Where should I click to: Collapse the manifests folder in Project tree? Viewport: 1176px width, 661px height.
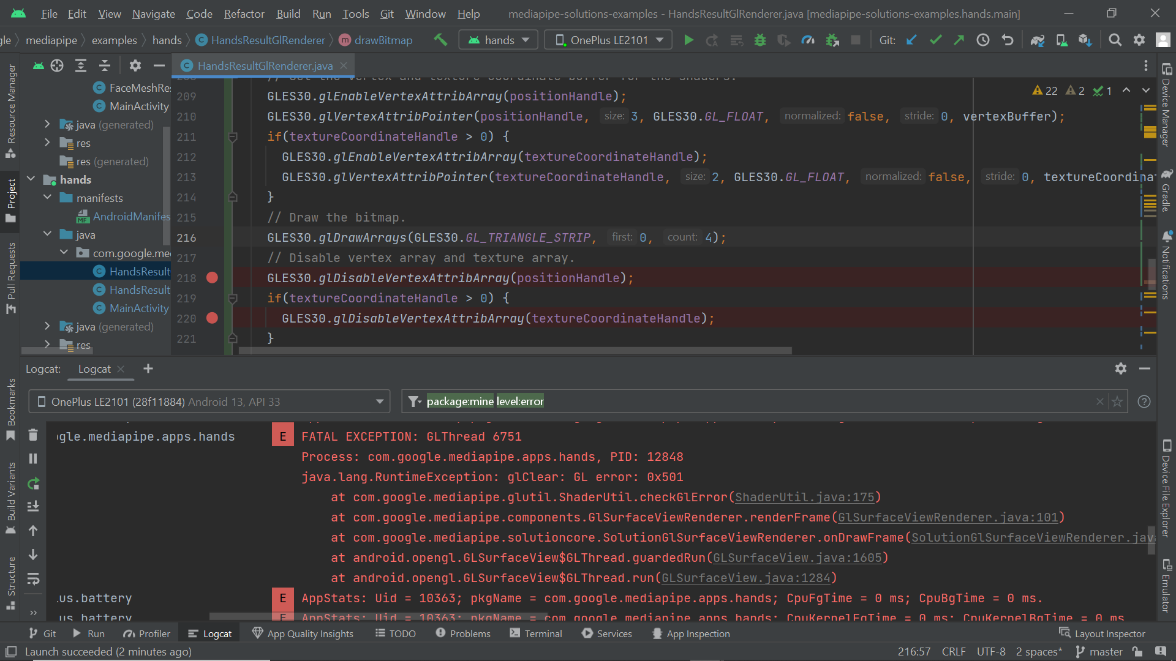point(47,197)
